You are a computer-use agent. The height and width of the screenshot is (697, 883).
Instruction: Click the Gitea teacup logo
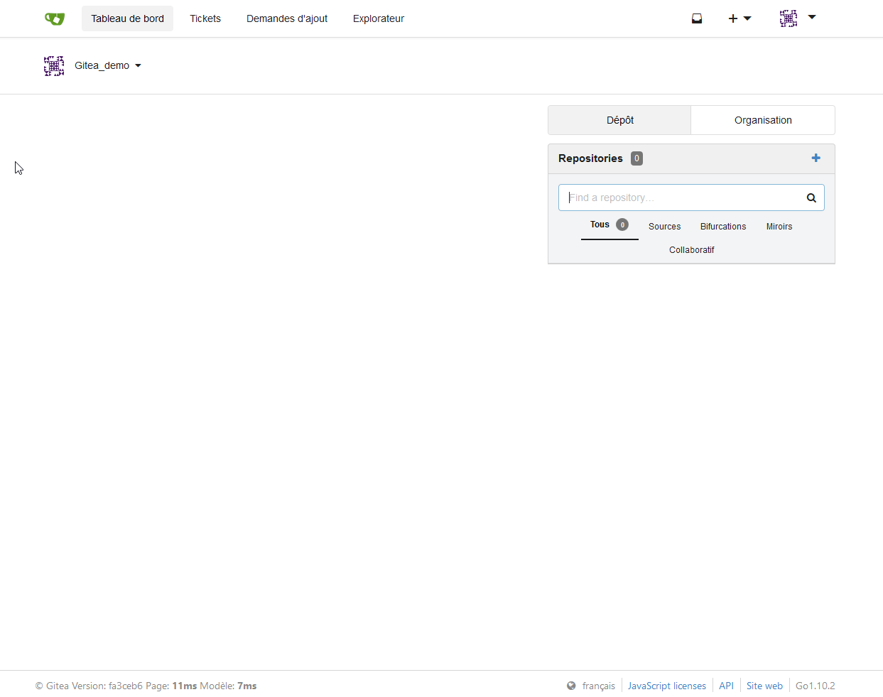click(x=54, y=18)
